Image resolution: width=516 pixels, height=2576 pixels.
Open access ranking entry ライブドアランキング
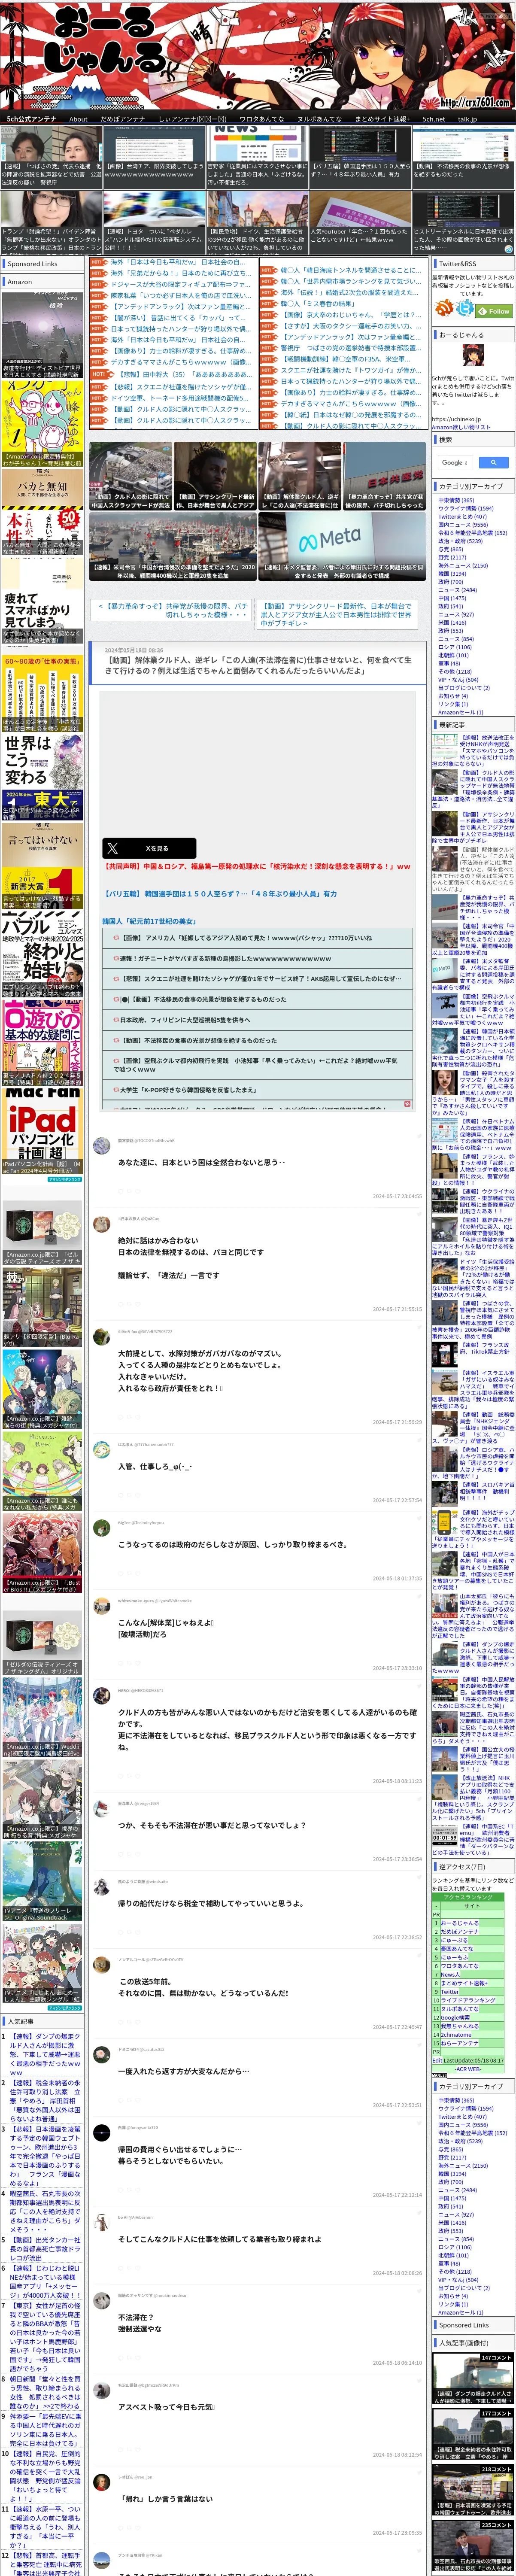(468, 1999)
